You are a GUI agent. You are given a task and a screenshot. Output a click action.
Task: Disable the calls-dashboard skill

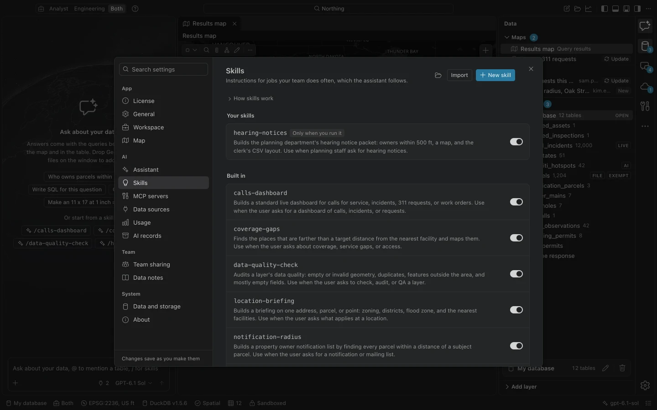(x=516, y=202)
